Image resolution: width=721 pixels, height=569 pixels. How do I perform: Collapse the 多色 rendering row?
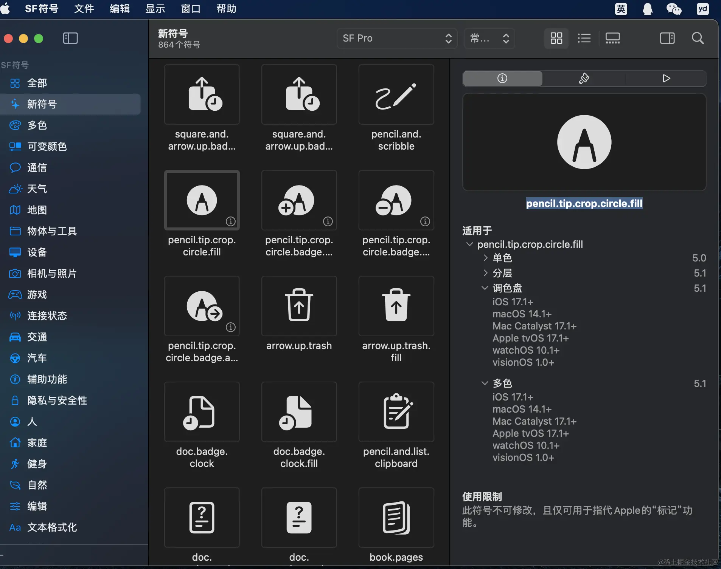point(485,383)
